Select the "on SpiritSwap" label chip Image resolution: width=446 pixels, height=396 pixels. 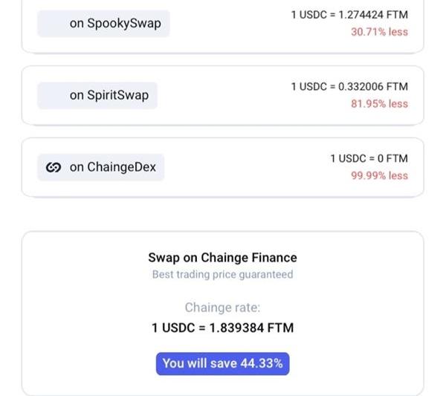pos(97,95)
